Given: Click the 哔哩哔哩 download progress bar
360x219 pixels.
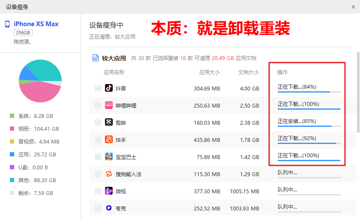Looking at the screenshot, I should 309,109.
